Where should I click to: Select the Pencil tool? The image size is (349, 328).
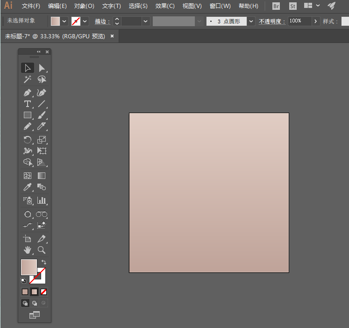click(28, 127)
